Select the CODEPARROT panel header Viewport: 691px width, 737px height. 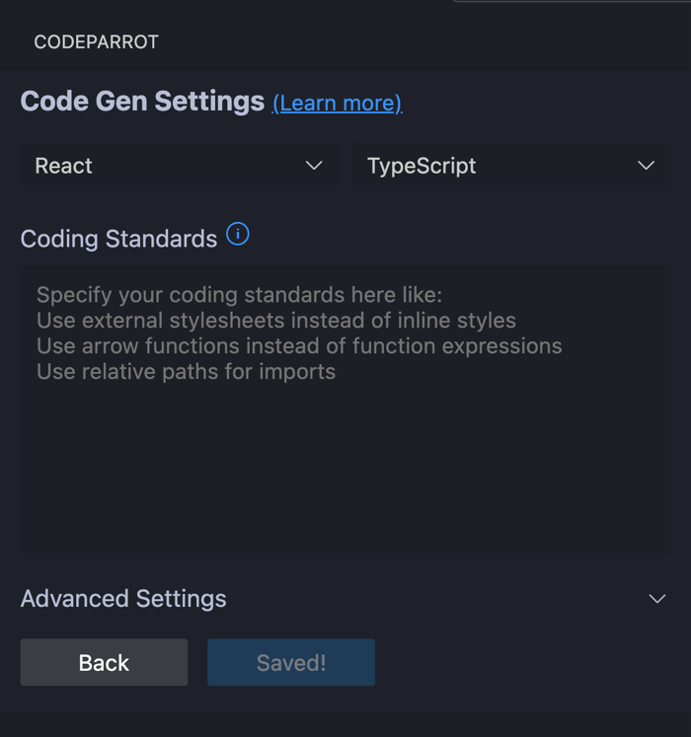(96, 42)
